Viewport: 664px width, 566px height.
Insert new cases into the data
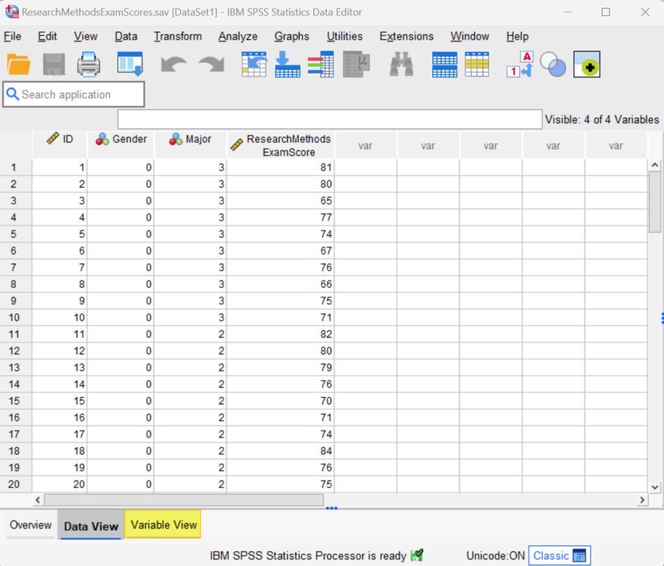[287, 64]
